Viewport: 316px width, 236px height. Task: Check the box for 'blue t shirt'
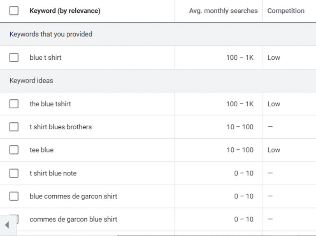pos(14,58)
